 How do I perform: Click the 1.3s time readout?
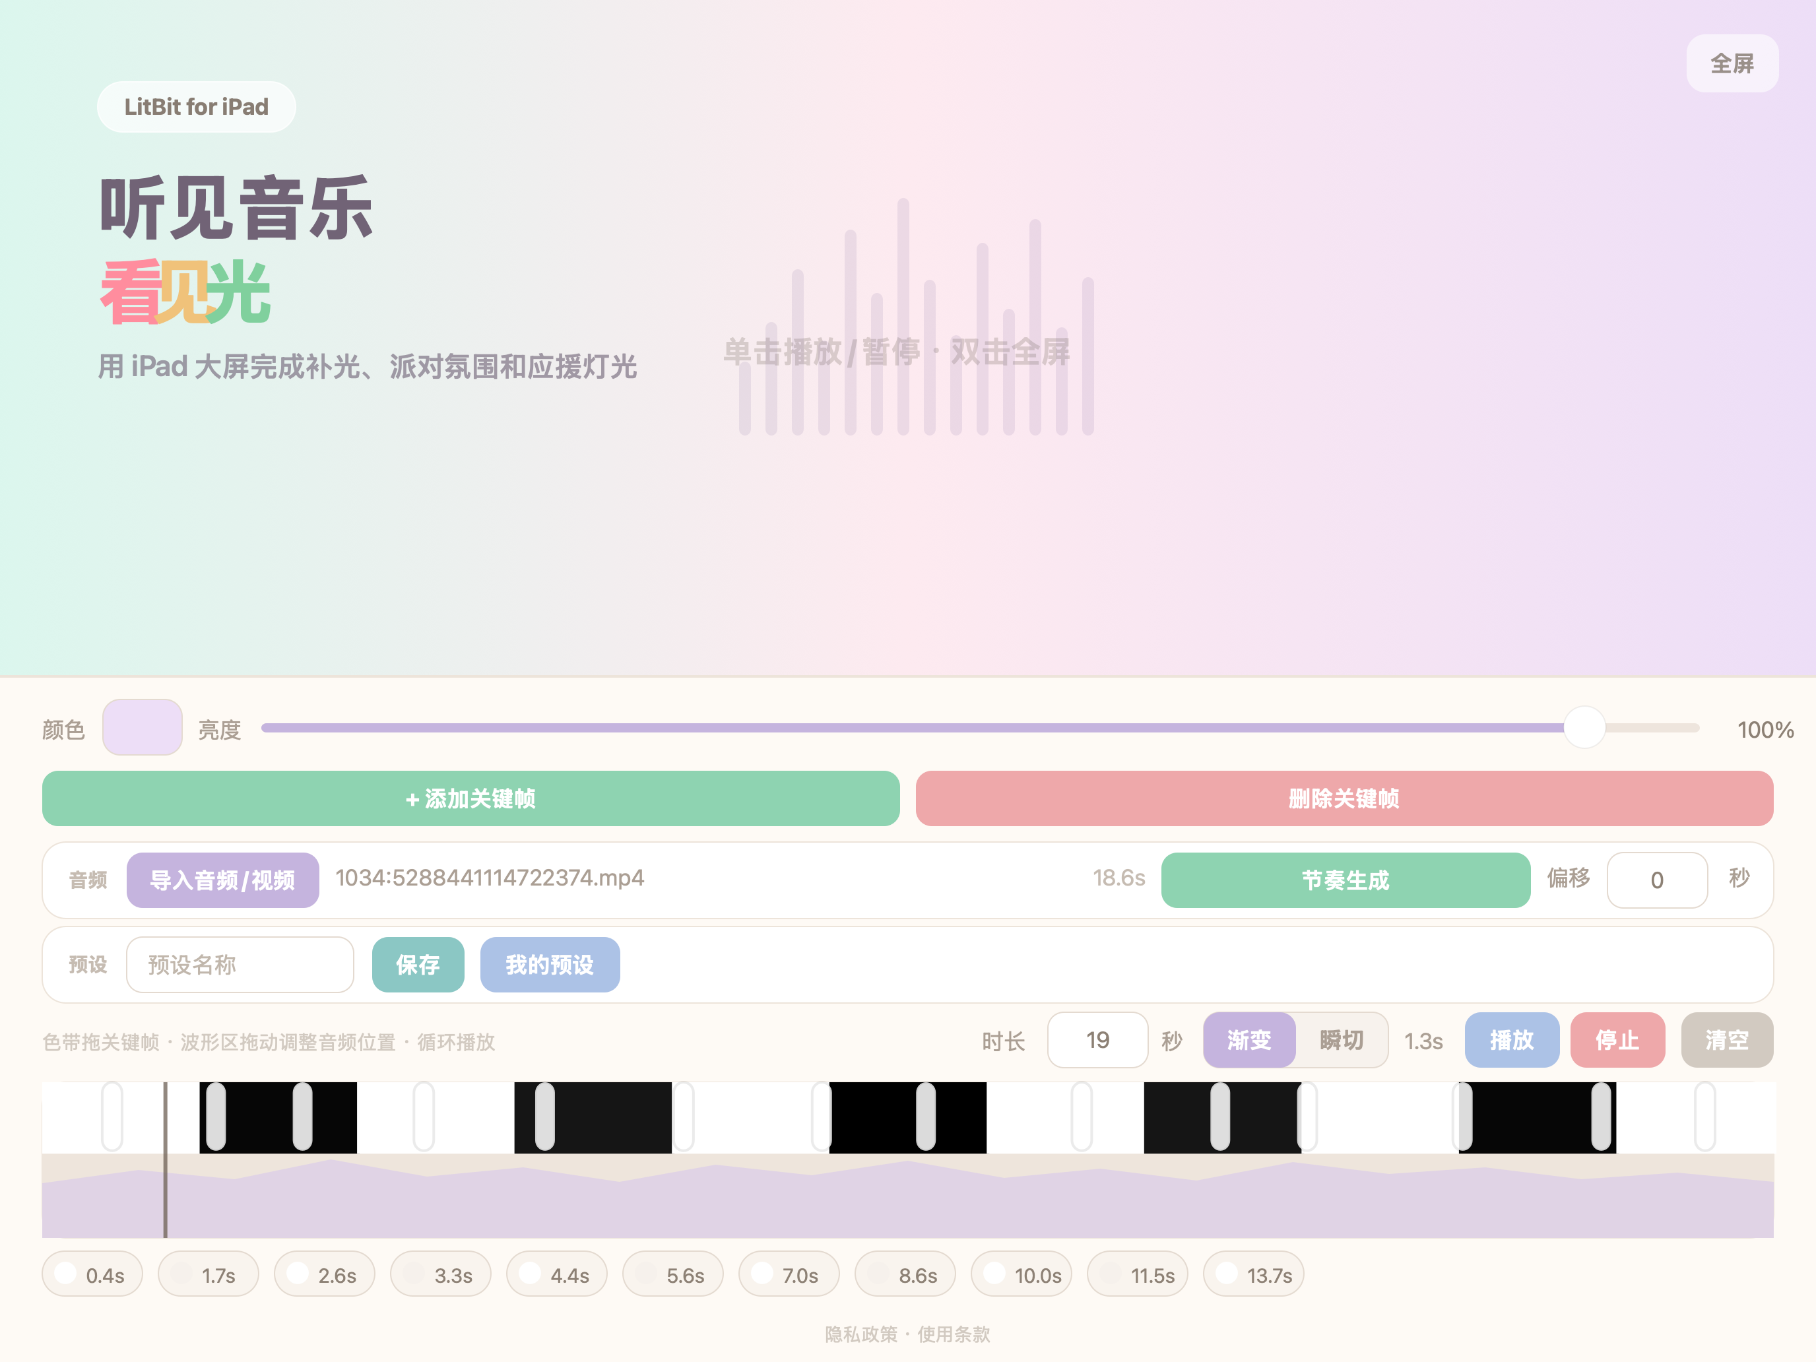tap(1423, 1041)
